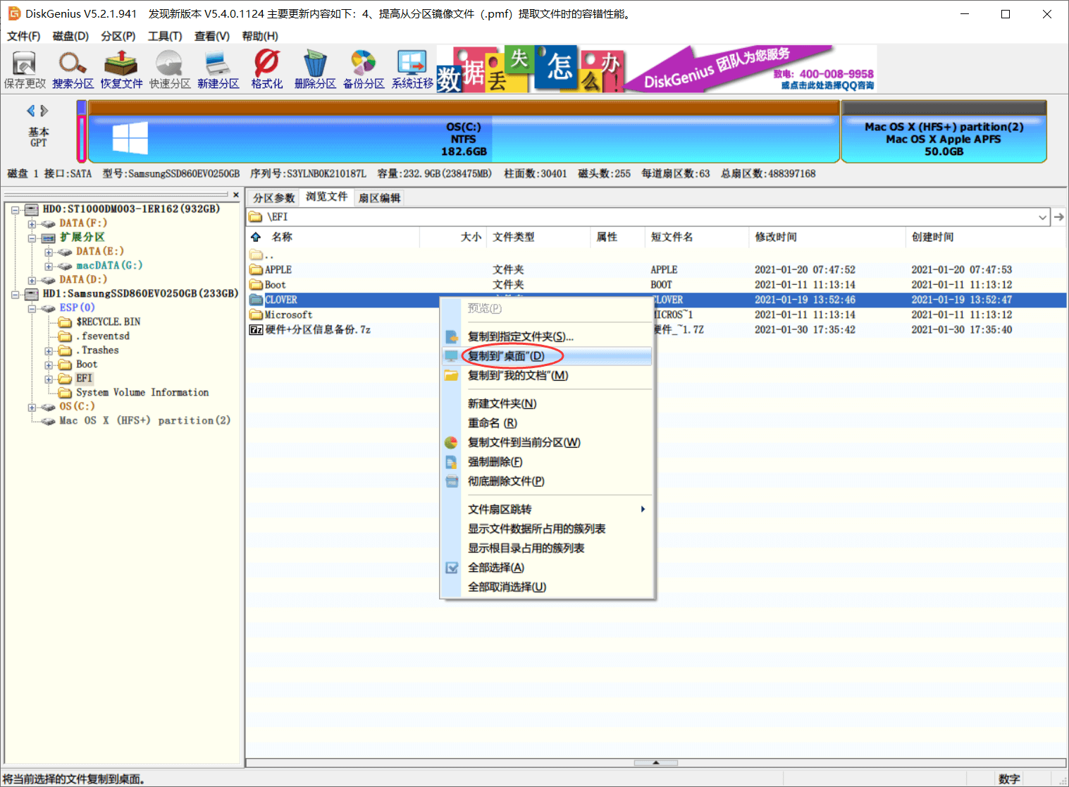Launch System Migration (系统迁移) tool
1069x787 pixels.
click(412, 69)
